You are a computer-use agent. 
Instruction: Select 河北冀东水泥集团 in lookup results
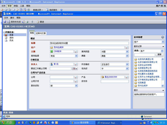(x=146, y=74)
